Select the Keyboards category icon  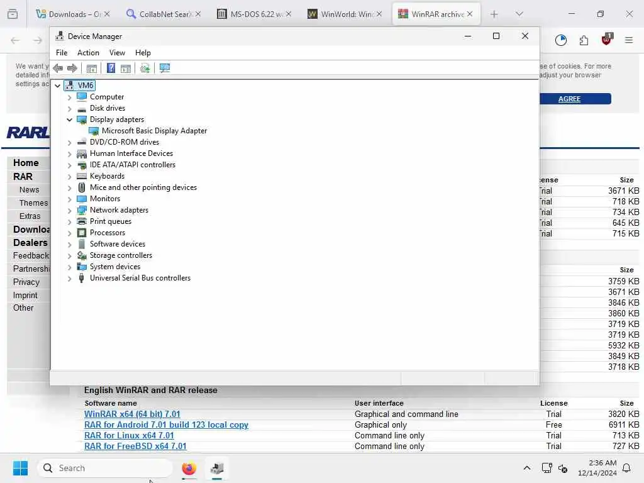tap(82, 176)
